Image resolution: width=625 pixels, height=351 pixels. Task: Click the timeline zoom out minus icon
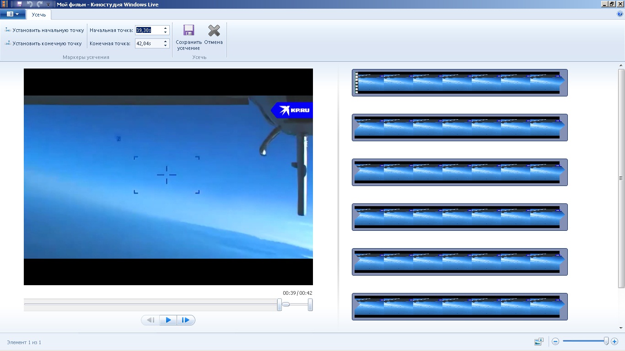(x=555, y=341)
